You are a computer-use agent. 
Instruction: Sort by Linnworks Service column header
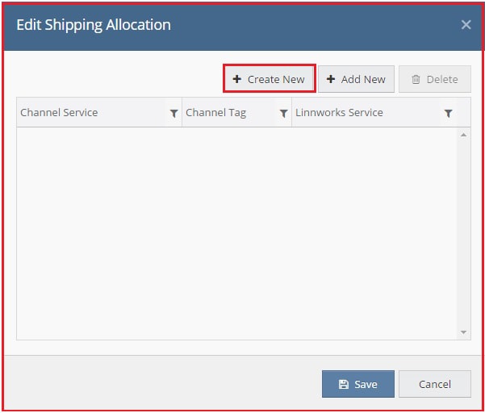[339, 112]
